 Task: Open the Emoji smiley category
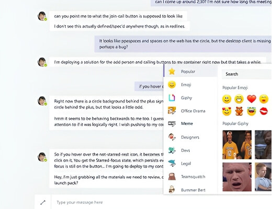(190, 85)
